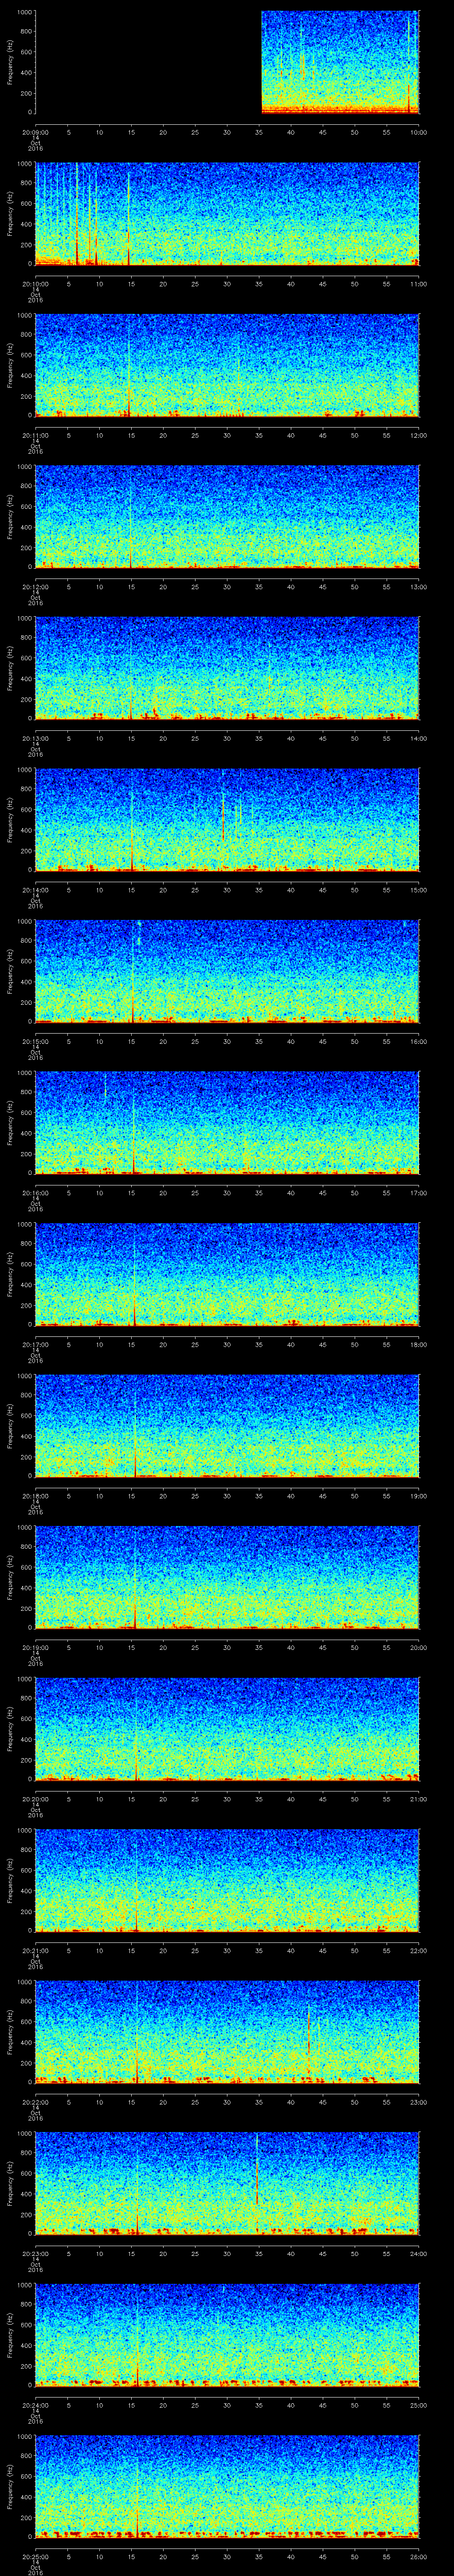This screenshot has width=454, height=2576.
Task: Select the spectrogram panel starting at 20:10:00
Action: [x=227, y=214]
